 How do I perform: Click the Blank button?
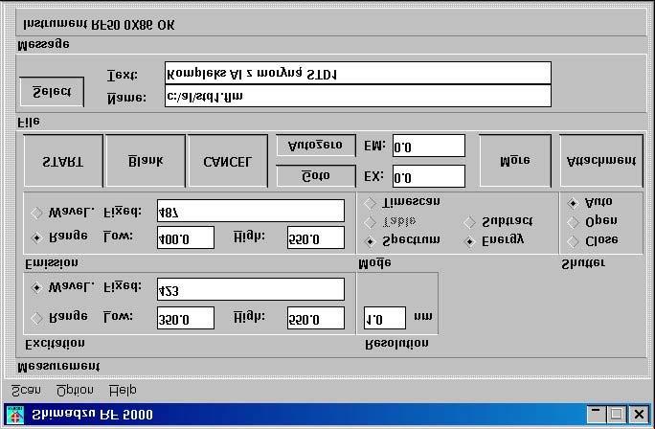[146, 161]
